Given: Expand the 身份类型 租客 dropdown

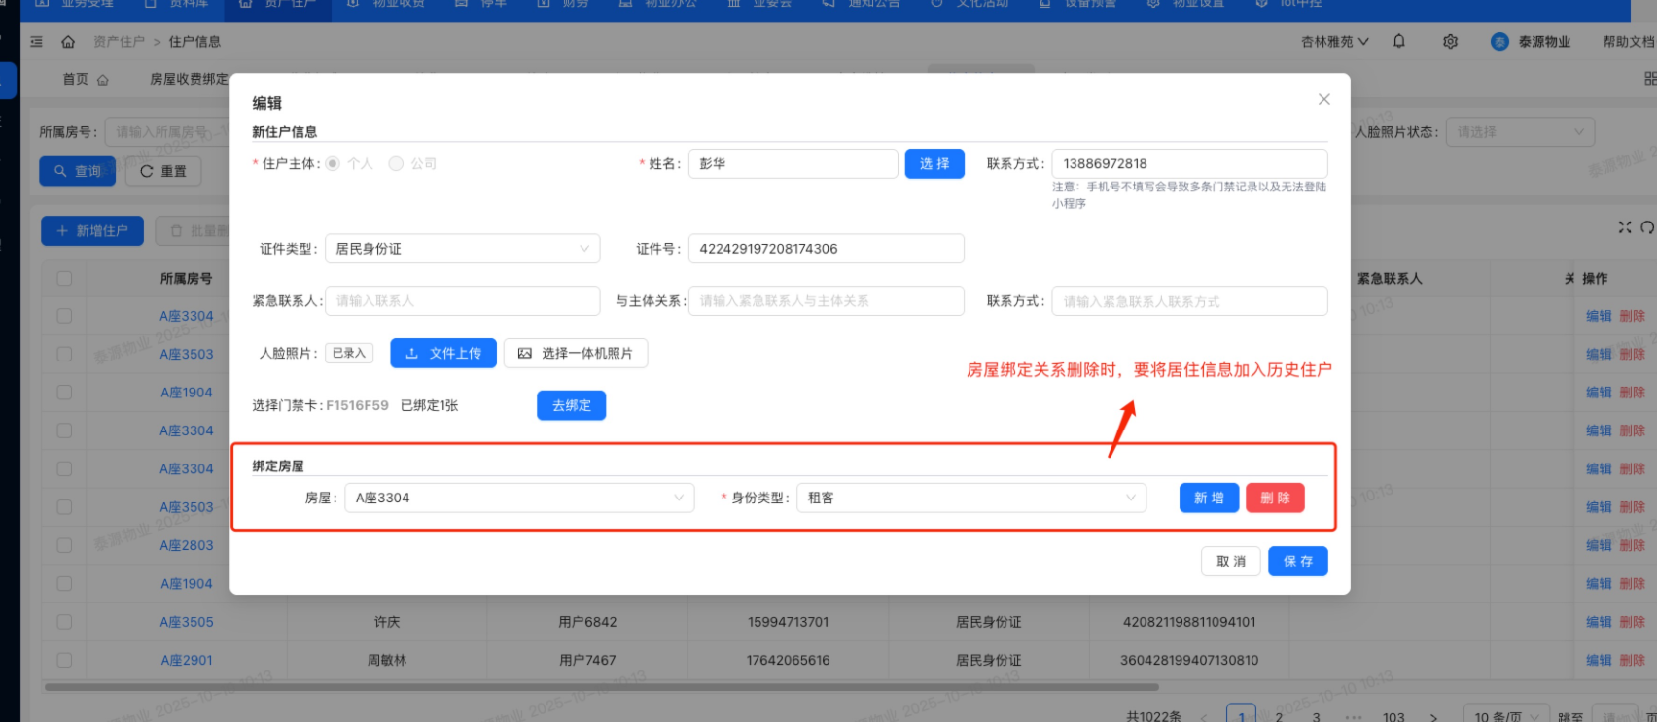Looking at the screenshot, I should 970,499.
